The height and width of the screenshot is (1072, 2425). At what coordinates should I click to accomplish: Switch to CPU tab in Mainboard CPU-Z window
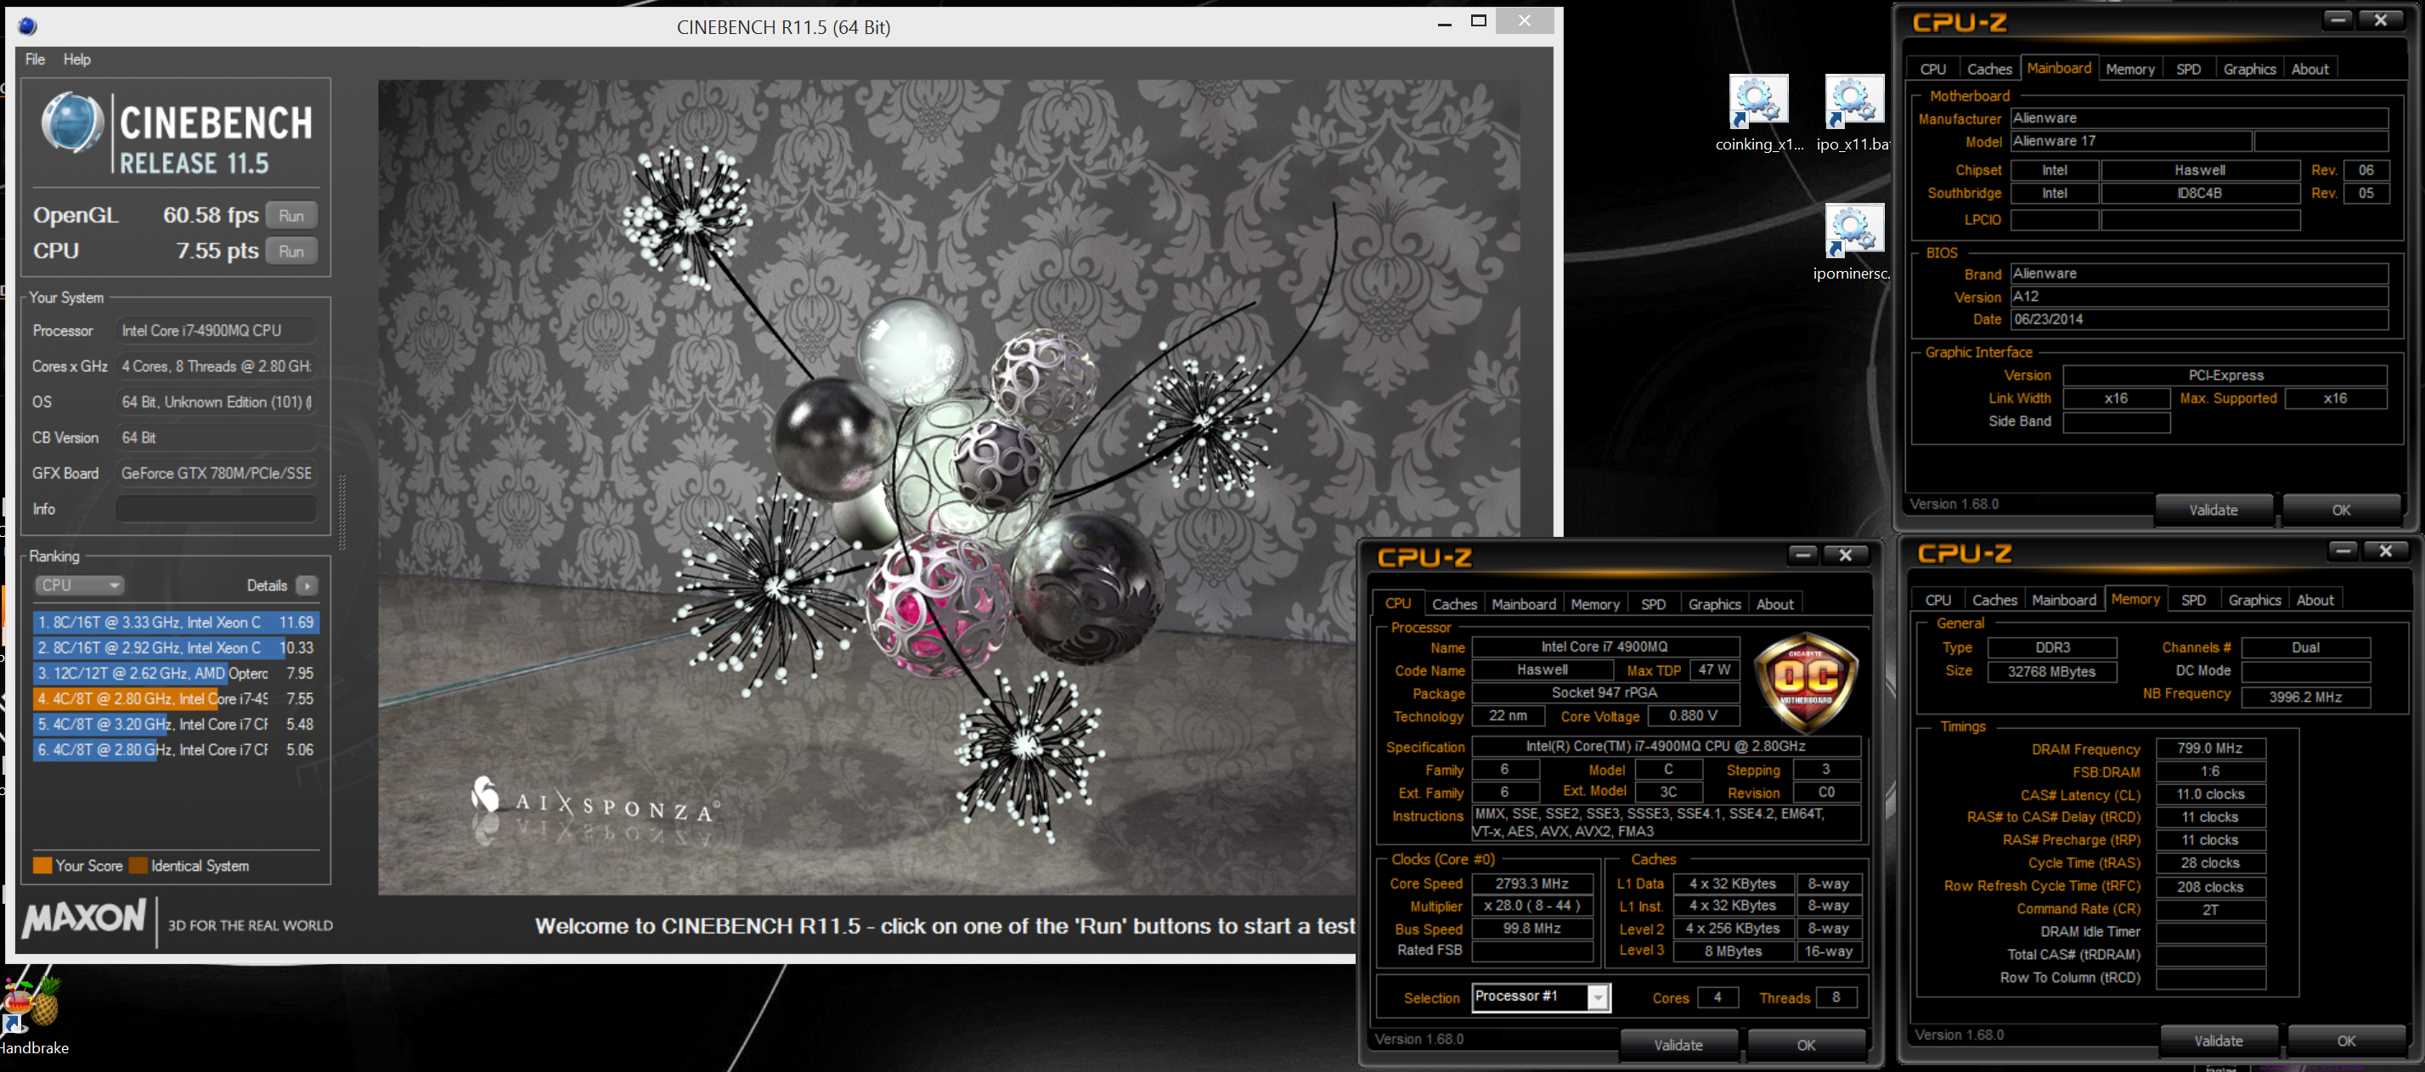[1932, 69]
